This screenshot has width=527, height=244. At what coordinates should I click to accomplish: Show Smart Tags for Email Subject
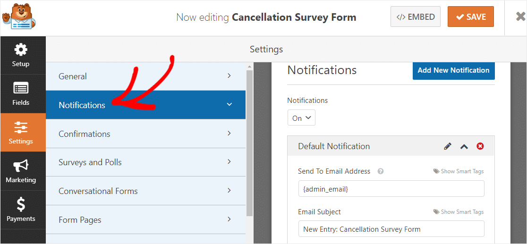(459, 212)
